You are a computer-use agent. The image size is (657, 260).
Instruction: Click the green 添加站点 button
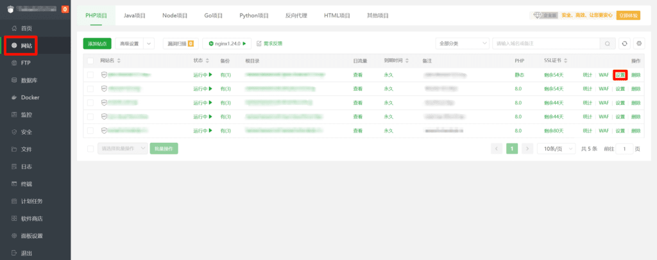98,44
